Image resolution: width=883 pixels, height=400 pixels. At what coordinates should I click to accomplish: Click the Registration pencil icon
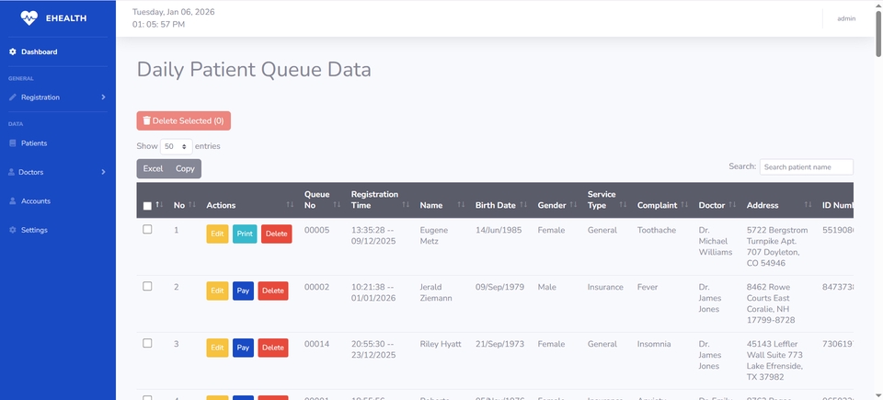coord(13,97)
